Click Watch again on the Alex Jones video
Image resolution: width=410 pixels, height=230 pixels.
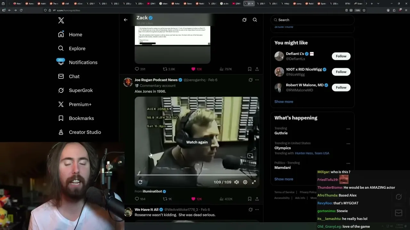tap(197, 142)
